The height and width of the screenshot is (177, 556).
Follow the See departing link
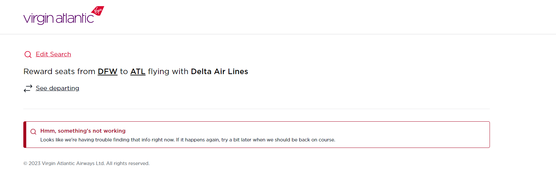point(57,88)
